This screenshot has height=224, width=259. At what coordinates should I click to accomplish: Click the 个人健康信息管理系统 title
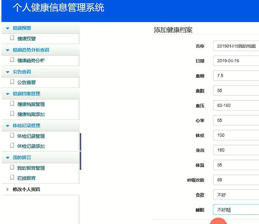(59, 7)
